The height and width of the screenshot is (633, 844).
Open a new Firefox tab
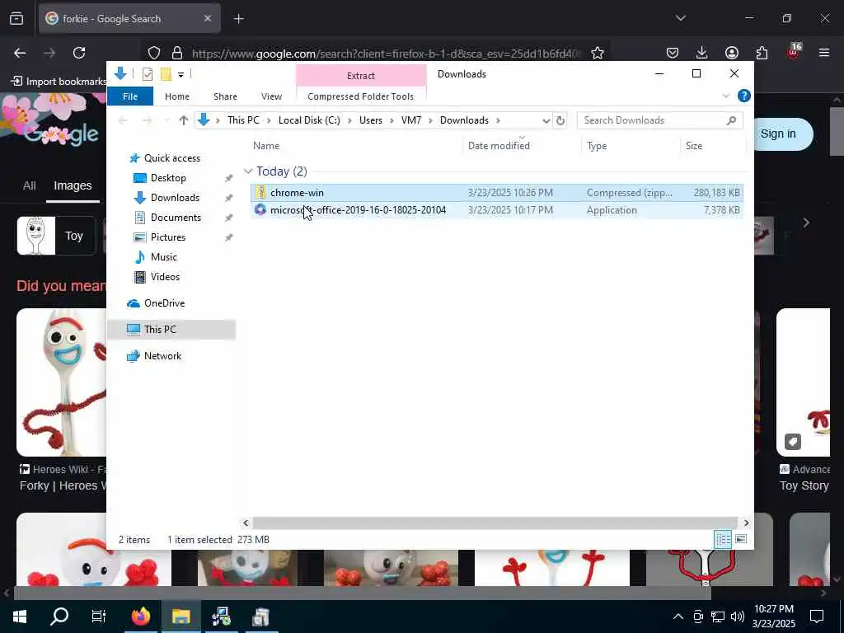239,19
